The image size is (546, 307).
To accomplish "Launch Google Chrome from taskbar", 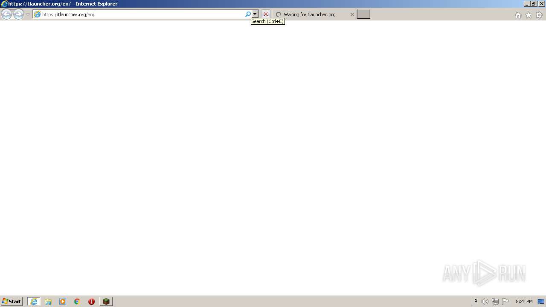I will (77, 301).
